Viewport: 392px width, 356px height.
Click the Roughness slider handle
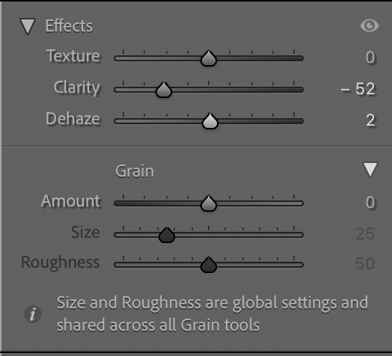click(209, 265)
